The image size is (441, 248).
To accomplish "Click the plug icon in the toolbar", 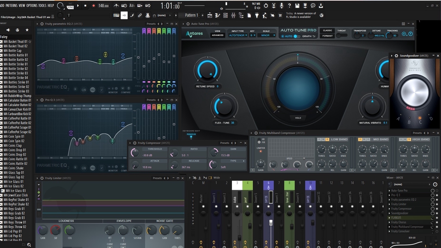I will coord(257,16).
